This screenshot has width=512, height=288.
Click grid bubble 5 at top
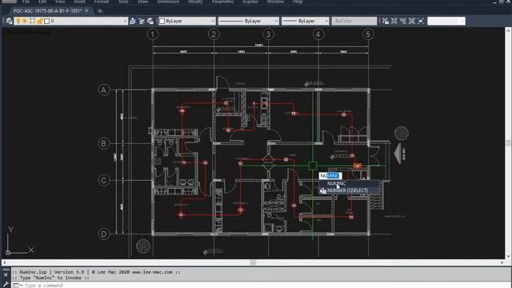tap(368, 34)
